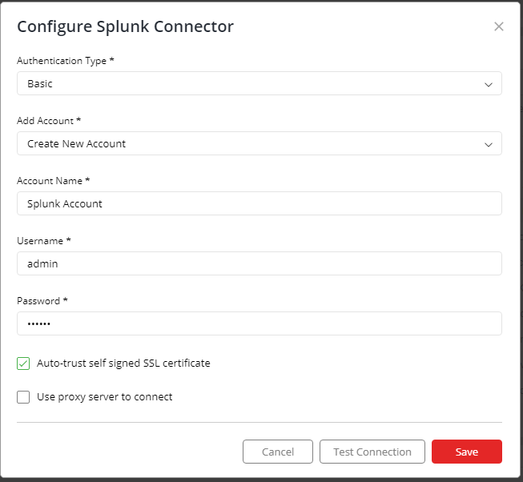Click the chevron arrow beside Create New Account
The height and width of the screenshot is (482, 523).
[x=489, y=144]
